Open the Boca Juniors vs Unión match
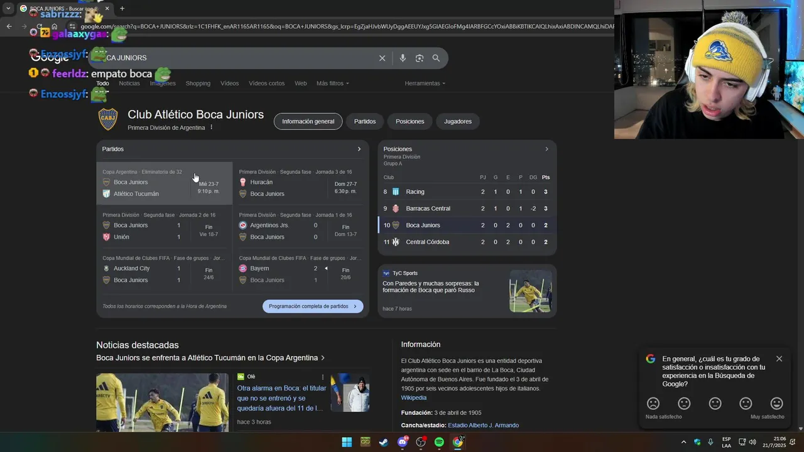Screen dimensions: 804x452 pyautogui.click(x=165, y=227)
